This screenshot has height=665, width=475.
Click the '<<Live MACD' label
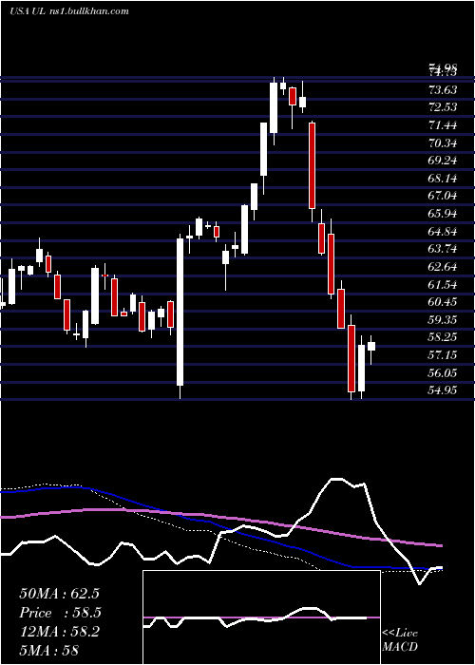(400, 640)
